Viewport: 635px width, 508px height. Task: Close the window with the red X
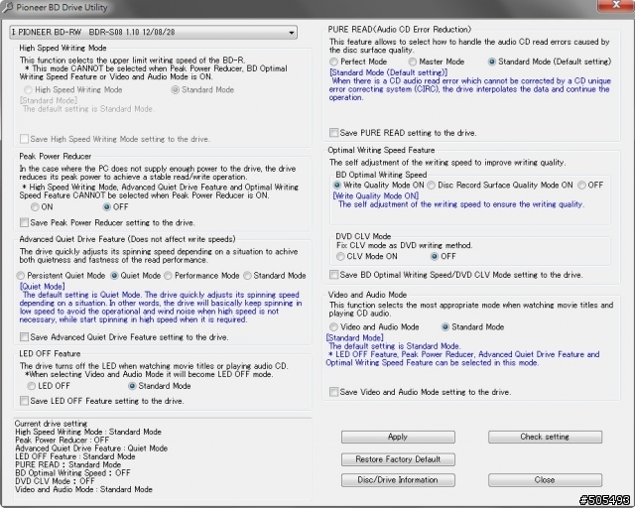click(x=616, y=5)
